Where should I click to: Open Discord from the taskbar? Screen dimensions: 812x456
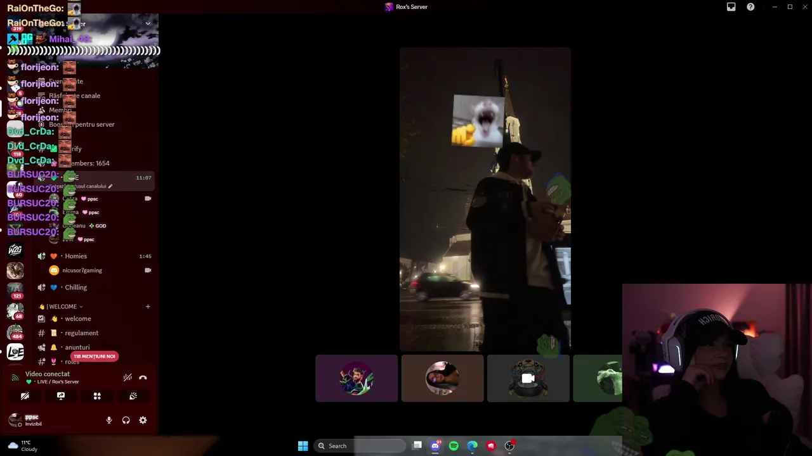coord(435,446)
